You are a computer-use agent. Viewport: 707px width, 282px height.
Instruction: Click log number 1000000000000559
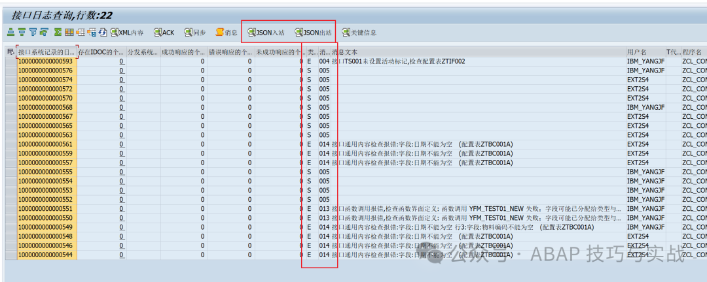[45, 153]
